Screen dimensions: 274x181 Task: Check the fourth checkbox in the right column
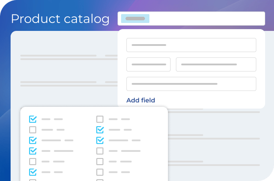pos(100,151)
